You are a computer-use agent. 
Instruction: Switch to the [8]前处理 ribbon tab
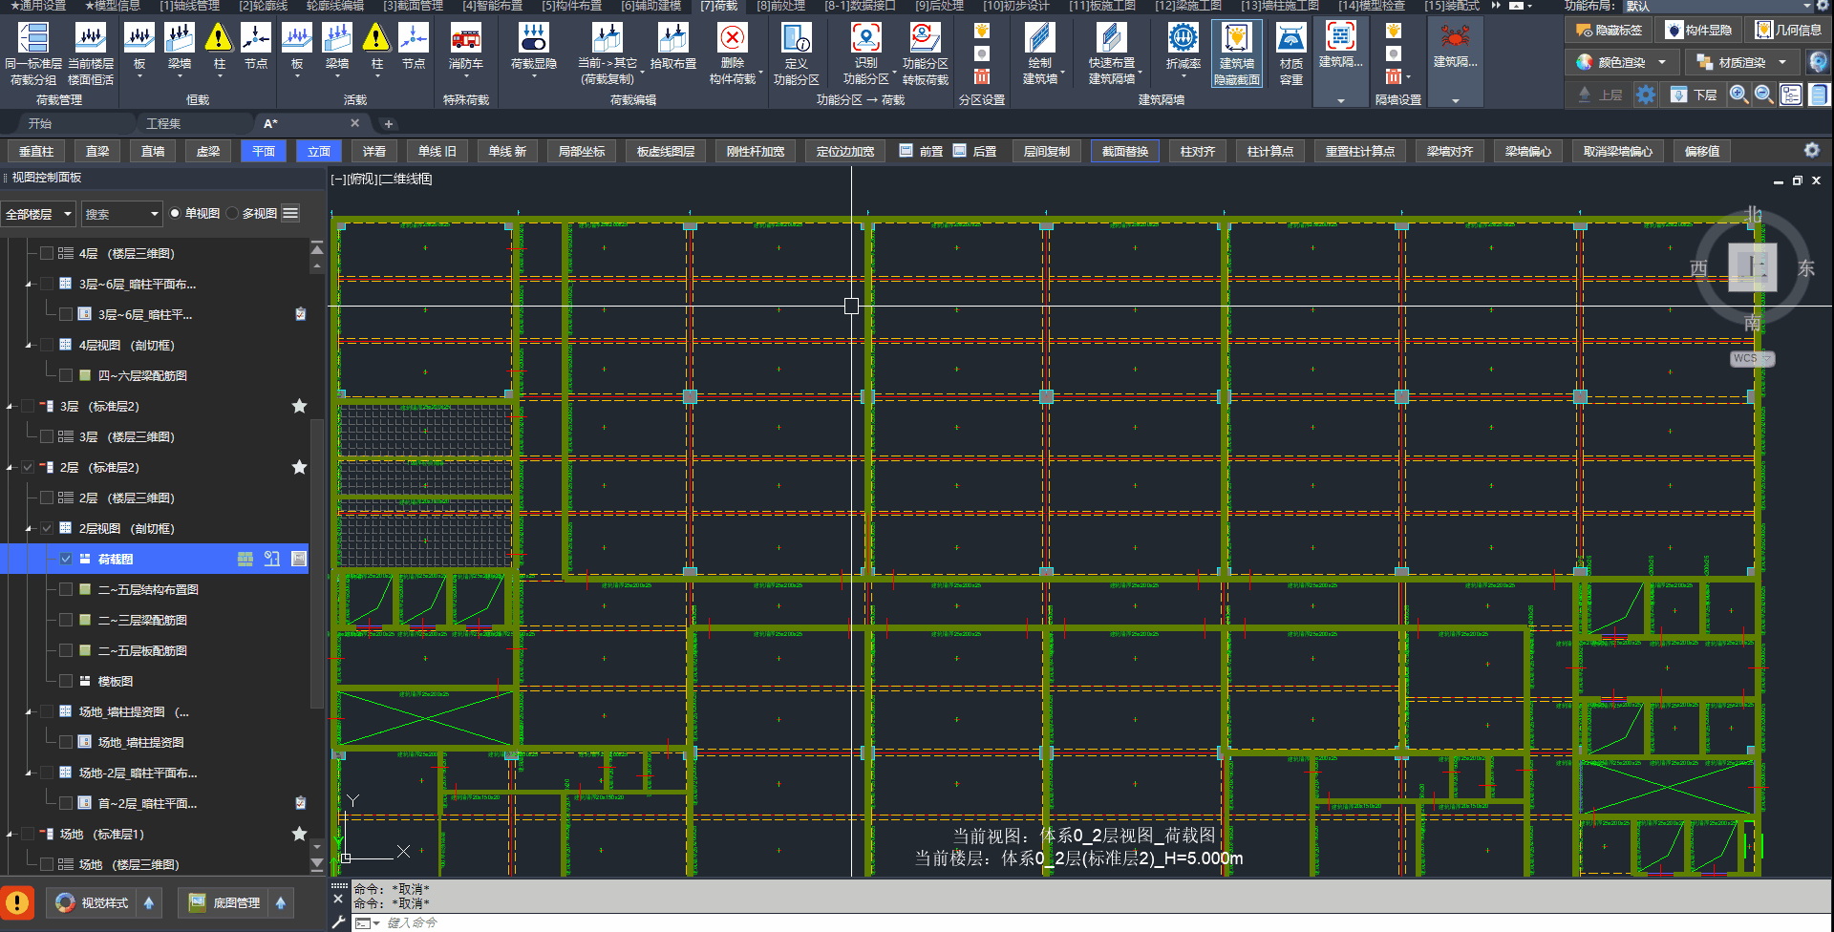pyautogui.click(x=780, y=6)
